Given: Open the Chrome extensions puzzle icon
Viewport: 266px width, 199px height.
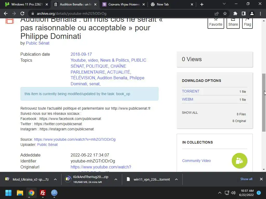Looking at the screenshot, I should (235, 13).
